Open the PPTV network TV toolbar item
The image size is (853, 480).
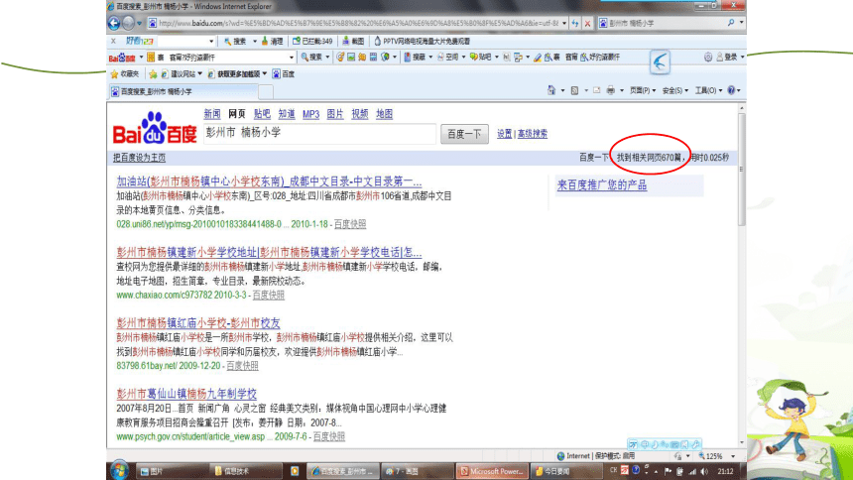tap(422, 41)
